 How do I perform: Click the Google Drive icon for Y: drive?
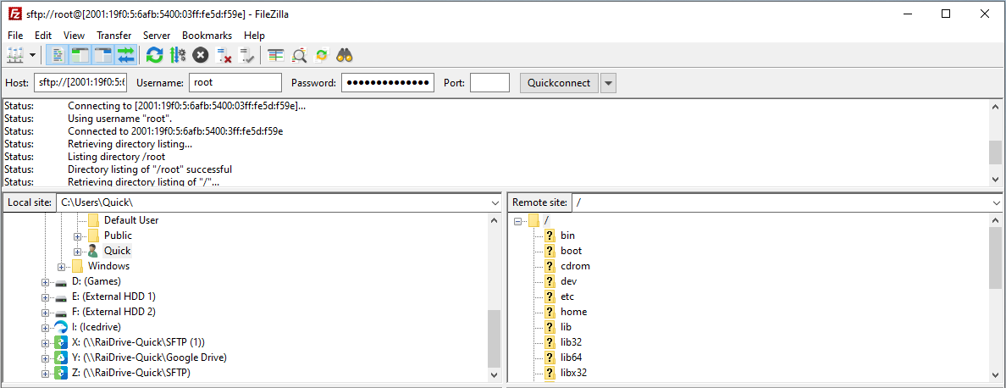pyautogui.click(x=61, y=358)
